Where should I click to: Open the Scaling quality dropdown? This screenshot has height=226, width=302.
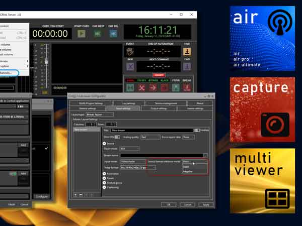pyautogui.click(x=150, y=137)
